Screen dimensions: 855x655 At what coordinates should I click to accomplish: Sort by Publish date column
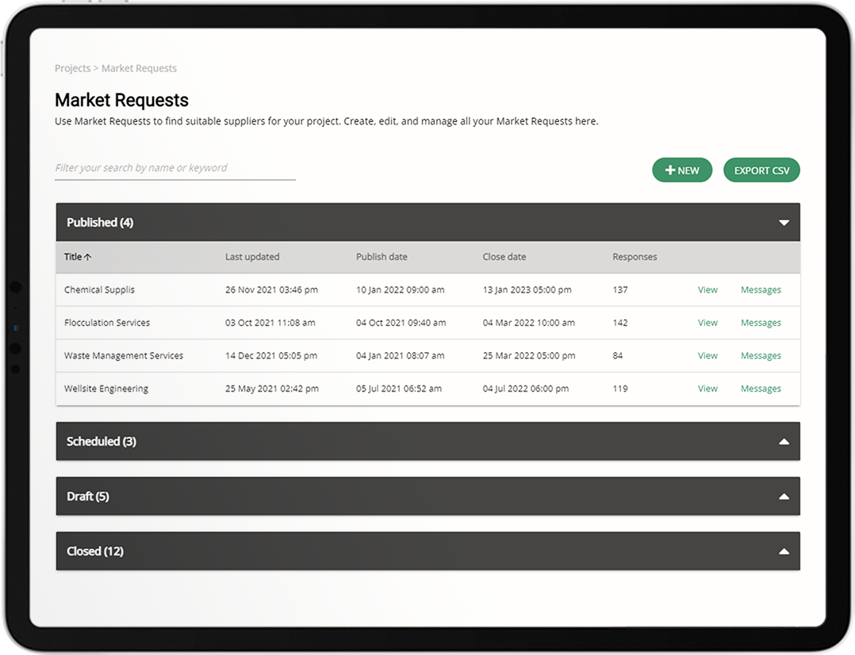click(381, 257)
